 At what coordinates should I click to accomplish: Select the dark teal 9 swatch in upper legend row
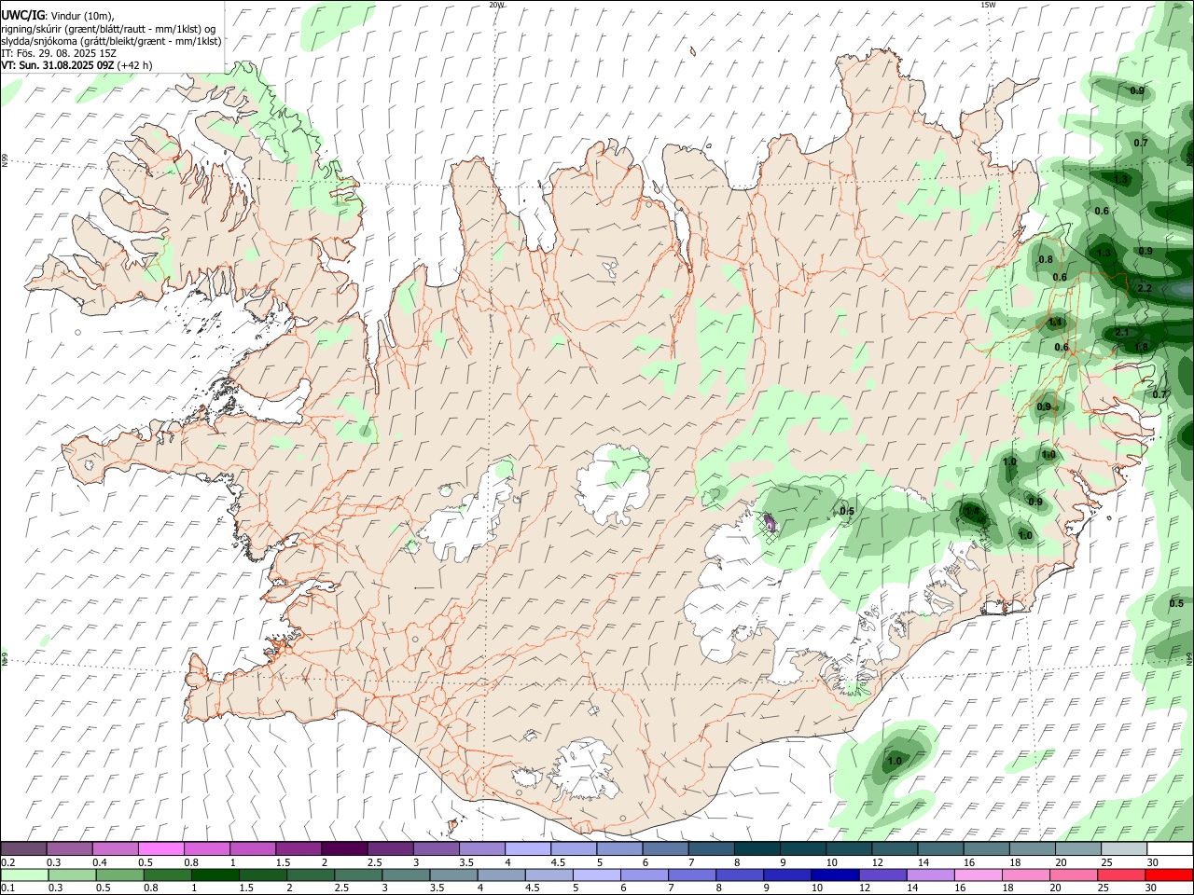tap(803, 848)
